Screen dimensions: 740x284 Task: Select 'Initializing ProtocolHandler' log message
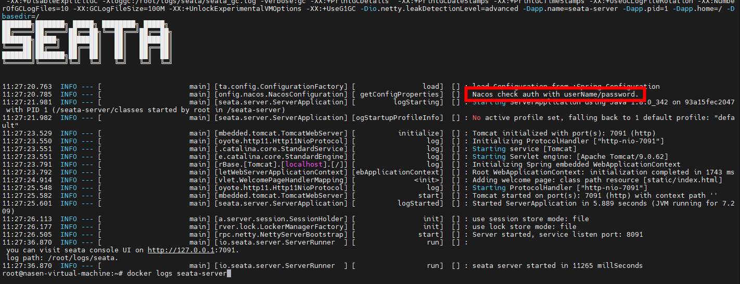[x=567, y=141]
